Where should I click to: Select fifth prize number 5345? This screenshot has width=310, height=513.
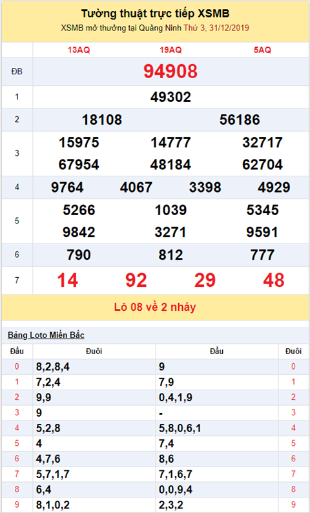262,210
